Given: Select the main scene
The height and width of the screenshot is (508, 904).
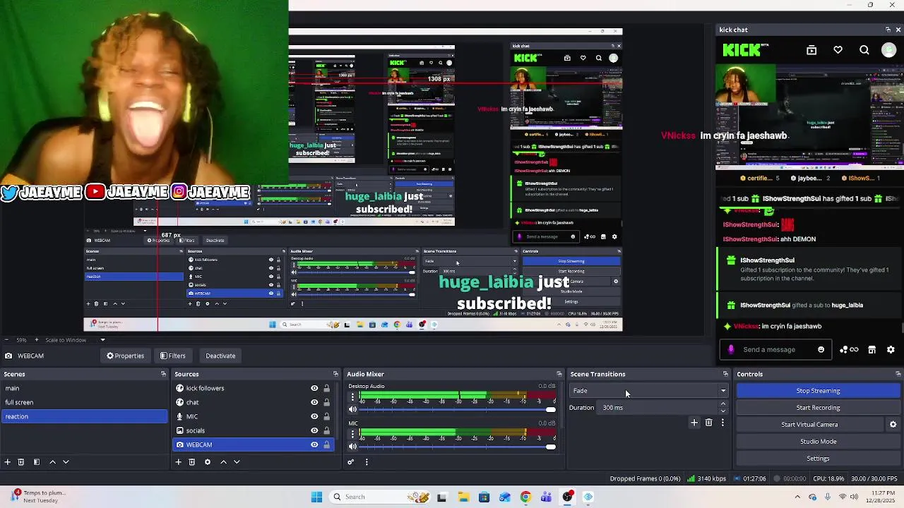Looking at the screenshot, I should pyautogui.click(x=85, y=389).
